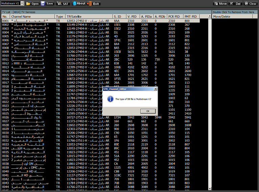Click PMT PID 822 in row 0007
The width and height of the screenshot is (259, 192).
187,44
